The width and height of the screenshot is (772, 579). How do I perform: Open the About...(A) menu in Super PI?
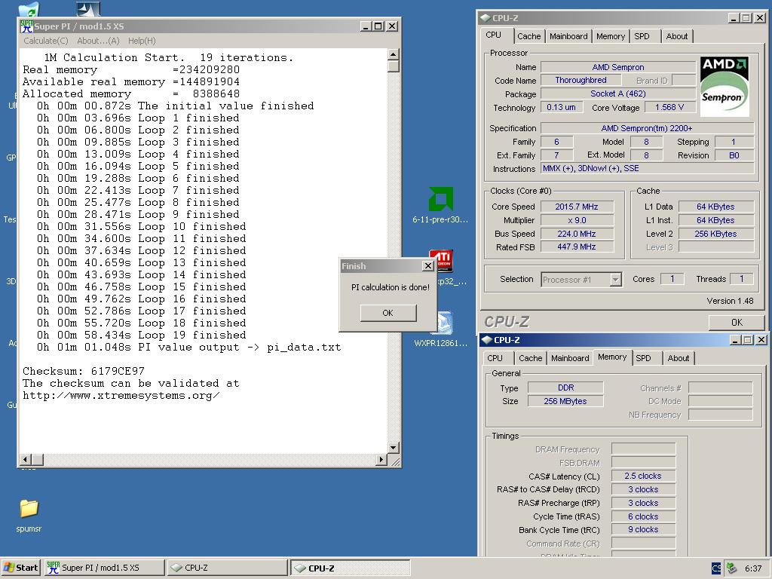[x=99, y=41]
